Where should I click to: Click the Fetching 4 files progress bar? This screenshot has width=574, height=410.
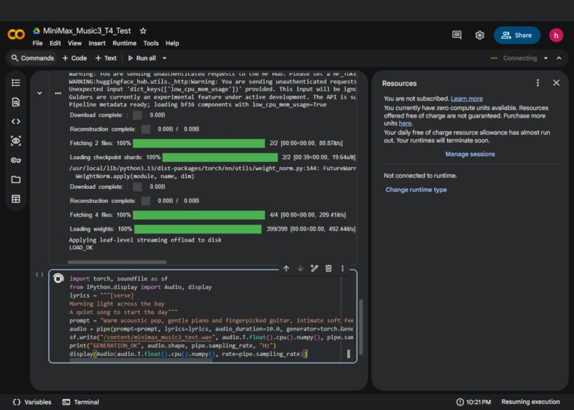click(x=199, y=215)
